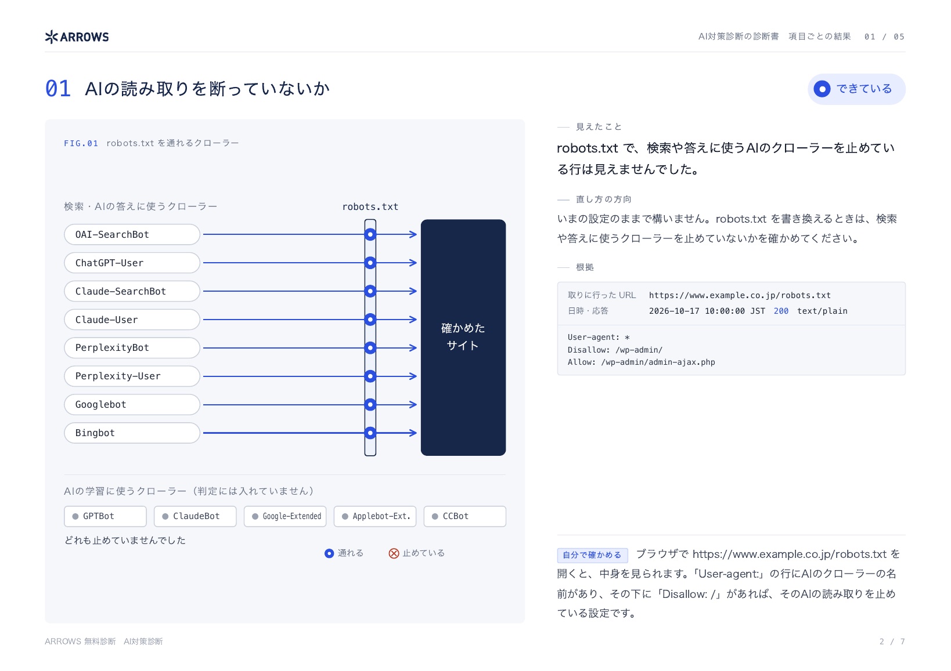Click the pass marker on the Perplexity-User line
The height and width of the screenshot is (671, 951).
coord(370,376)
